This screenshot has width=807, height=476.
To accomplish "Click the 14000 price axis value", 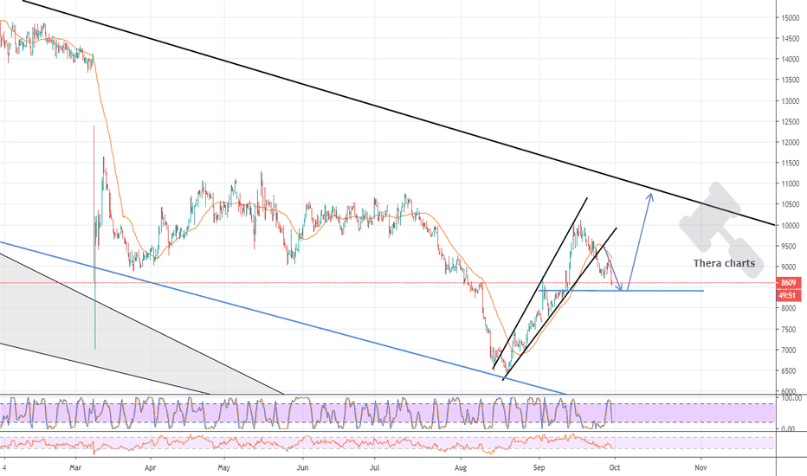I will [x=791, y=59].
